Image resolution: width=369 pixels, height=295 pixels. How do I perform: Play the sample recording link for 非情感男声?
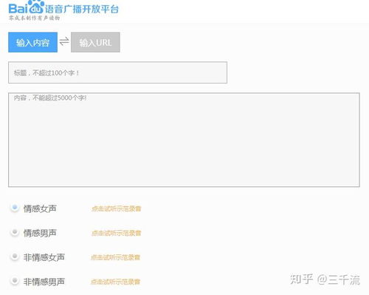coord(115,282)
